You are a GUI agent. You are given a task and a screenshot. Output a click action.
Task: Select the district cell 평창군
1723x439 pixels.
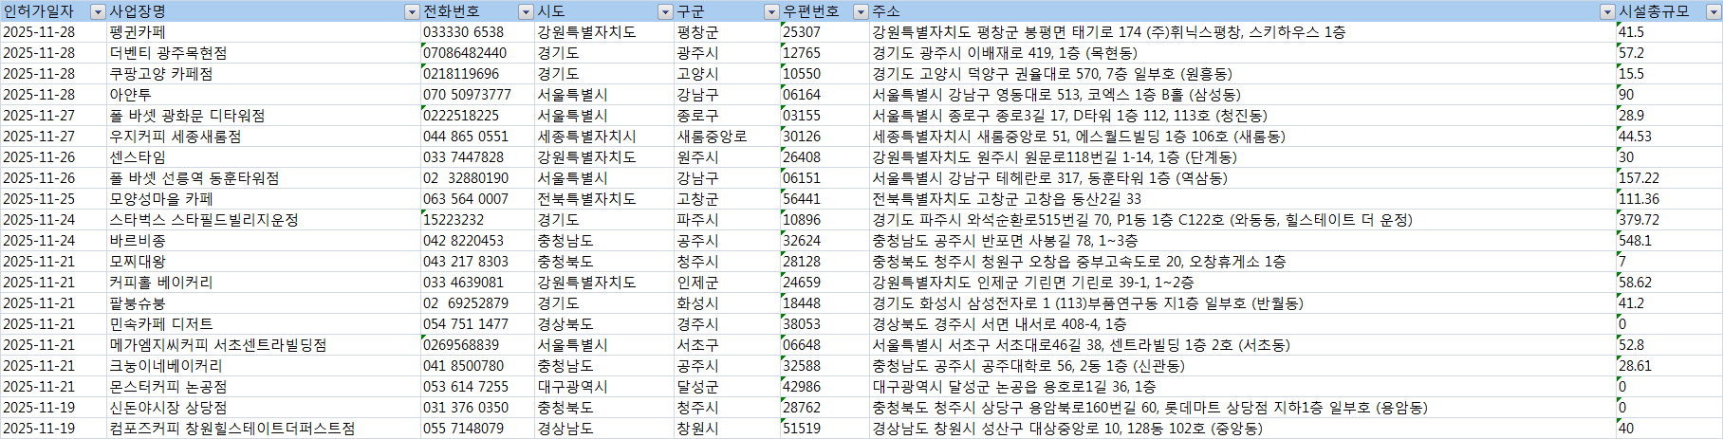(x=727, y=32)
